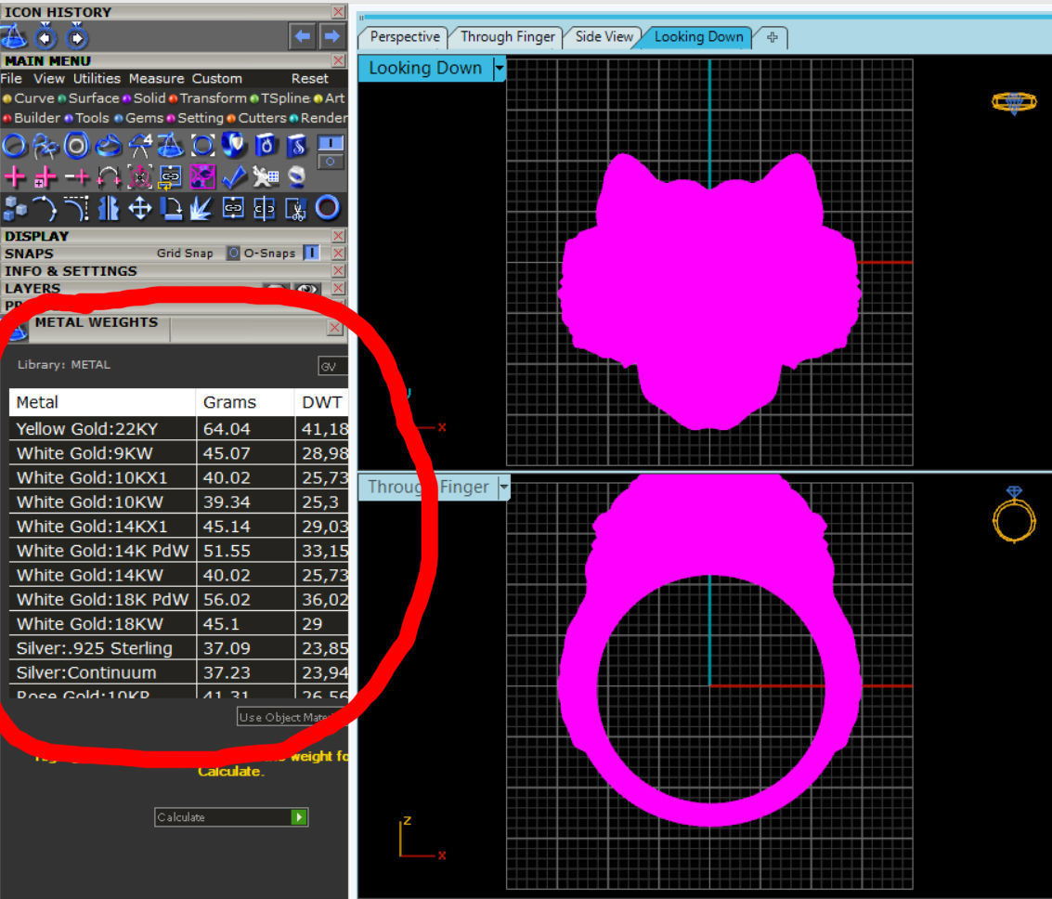Toggle the I switch beside the toolbar

(331, 143)
